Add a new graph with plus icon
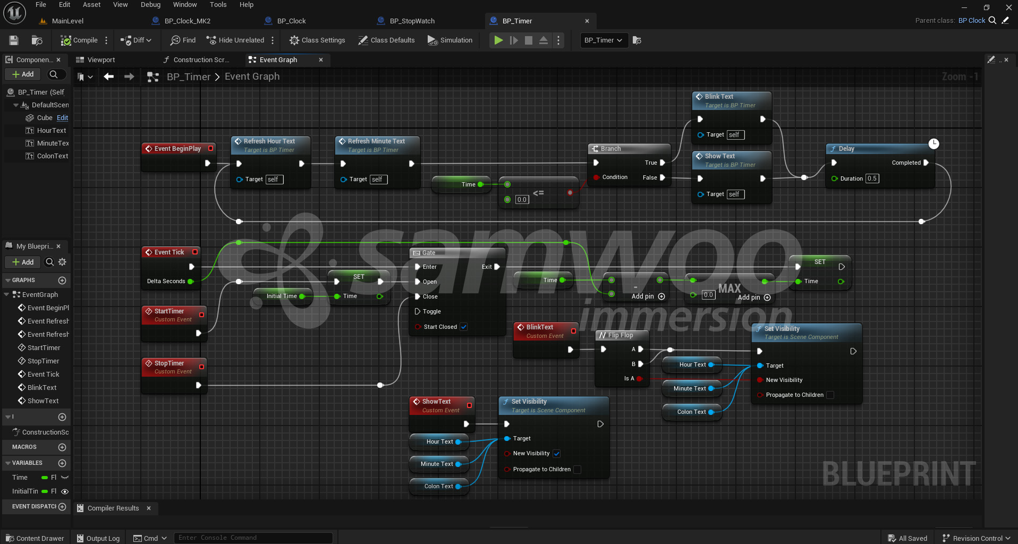The height and width of the screenshot is (544, 1018). click(x=62, y=280)
